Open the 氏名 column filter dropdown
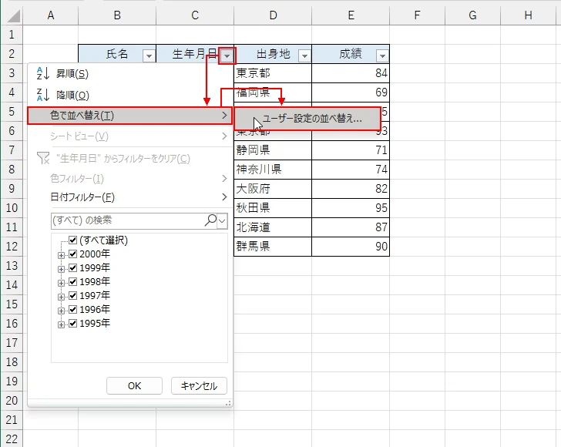This screenshot has width=561, height=447. (x=149, y=55)
